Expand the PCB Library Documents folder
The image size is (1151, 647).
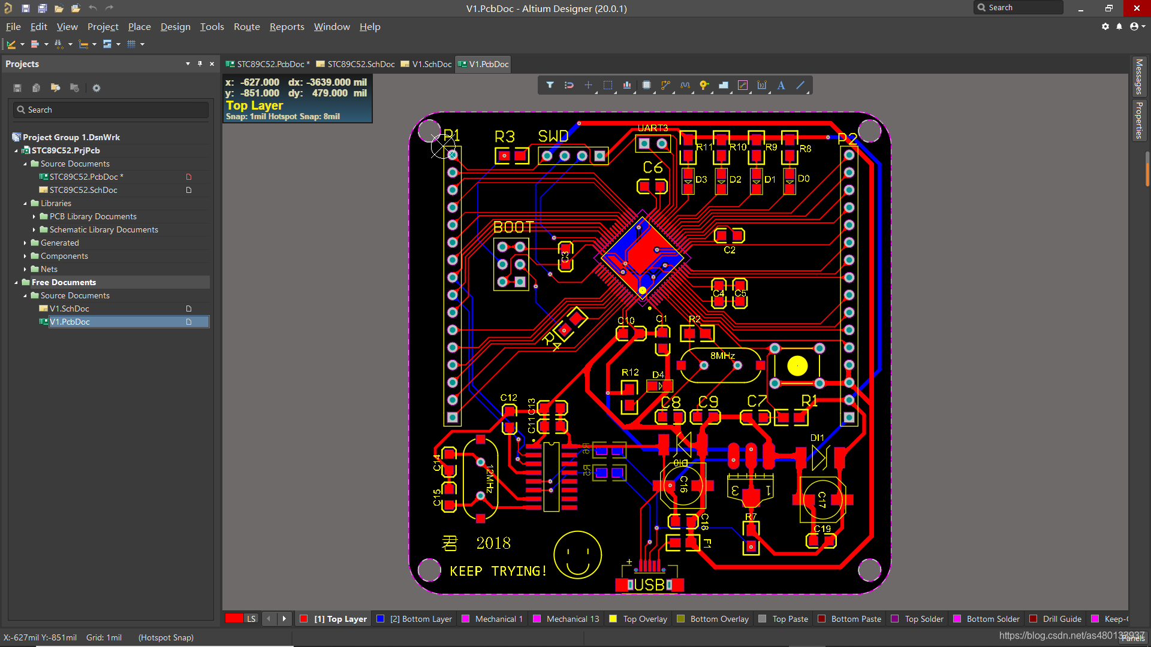[34, 216]
